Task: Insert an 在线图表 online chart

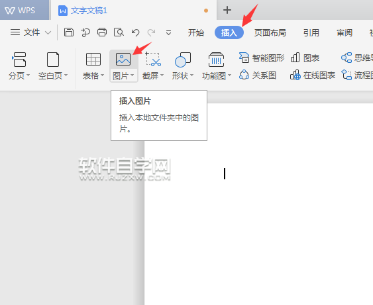Action: (x=313, y=75)
